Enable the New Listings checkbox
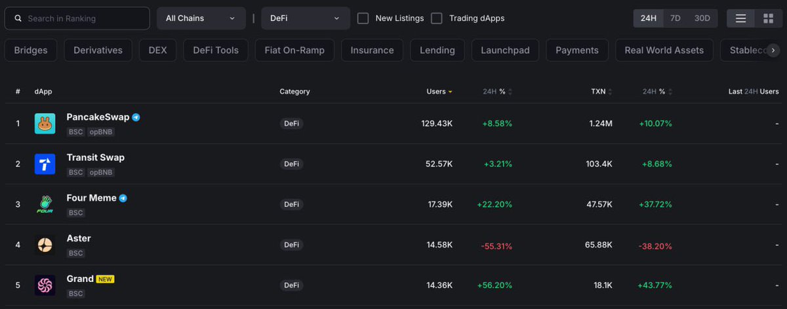The height and width of the screenshot is (309, 787). click(x=363, y=18)
